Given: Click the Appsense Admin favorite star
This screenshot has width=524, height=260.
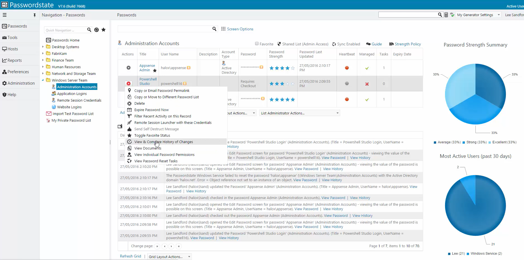Looking at the screenshot, I should click(x=155, y=70).
